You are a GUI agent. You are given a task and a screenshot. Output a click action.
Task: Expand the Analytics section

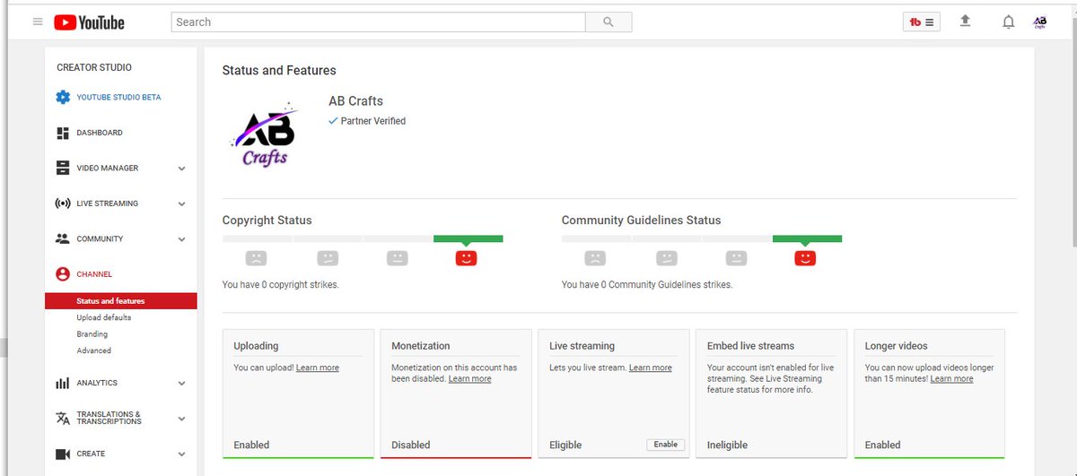(181, 383)
